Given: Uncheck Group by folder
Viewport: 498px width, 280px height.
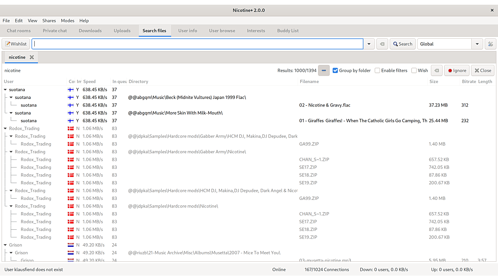Looking at the screenshot, I should (x=335, y=71).
